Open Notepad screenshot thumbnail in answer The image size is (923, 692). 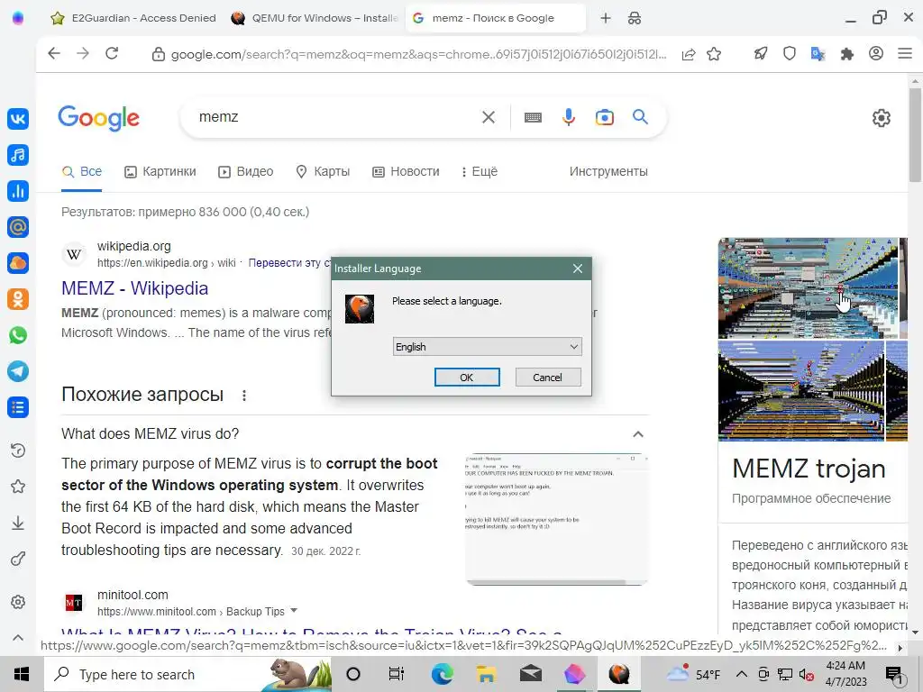(x=556, y=519)
